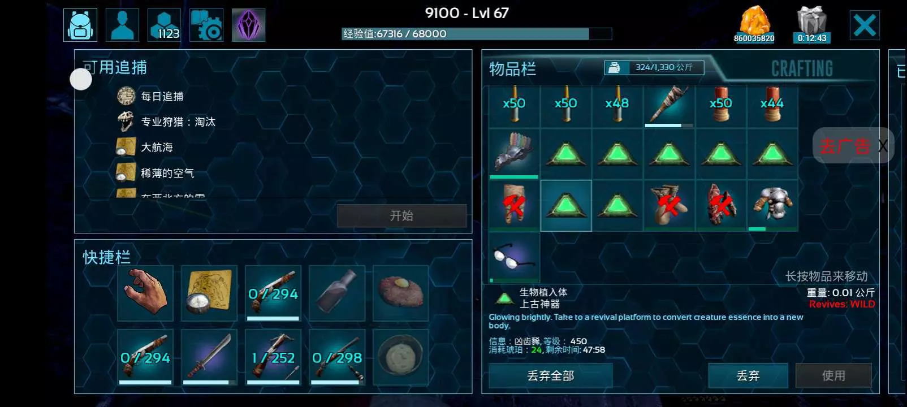Click the experience progress bar

pos(476,34)
